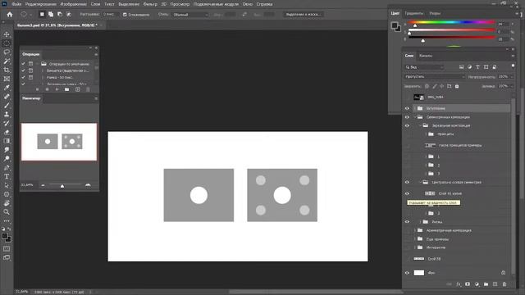Select the Path Selection tool
The width and height of the screenshot is (525, 295).
7,185
